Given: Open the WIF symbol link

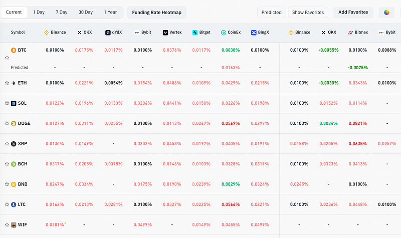Looking at the screenshot, I should (22, 224).
